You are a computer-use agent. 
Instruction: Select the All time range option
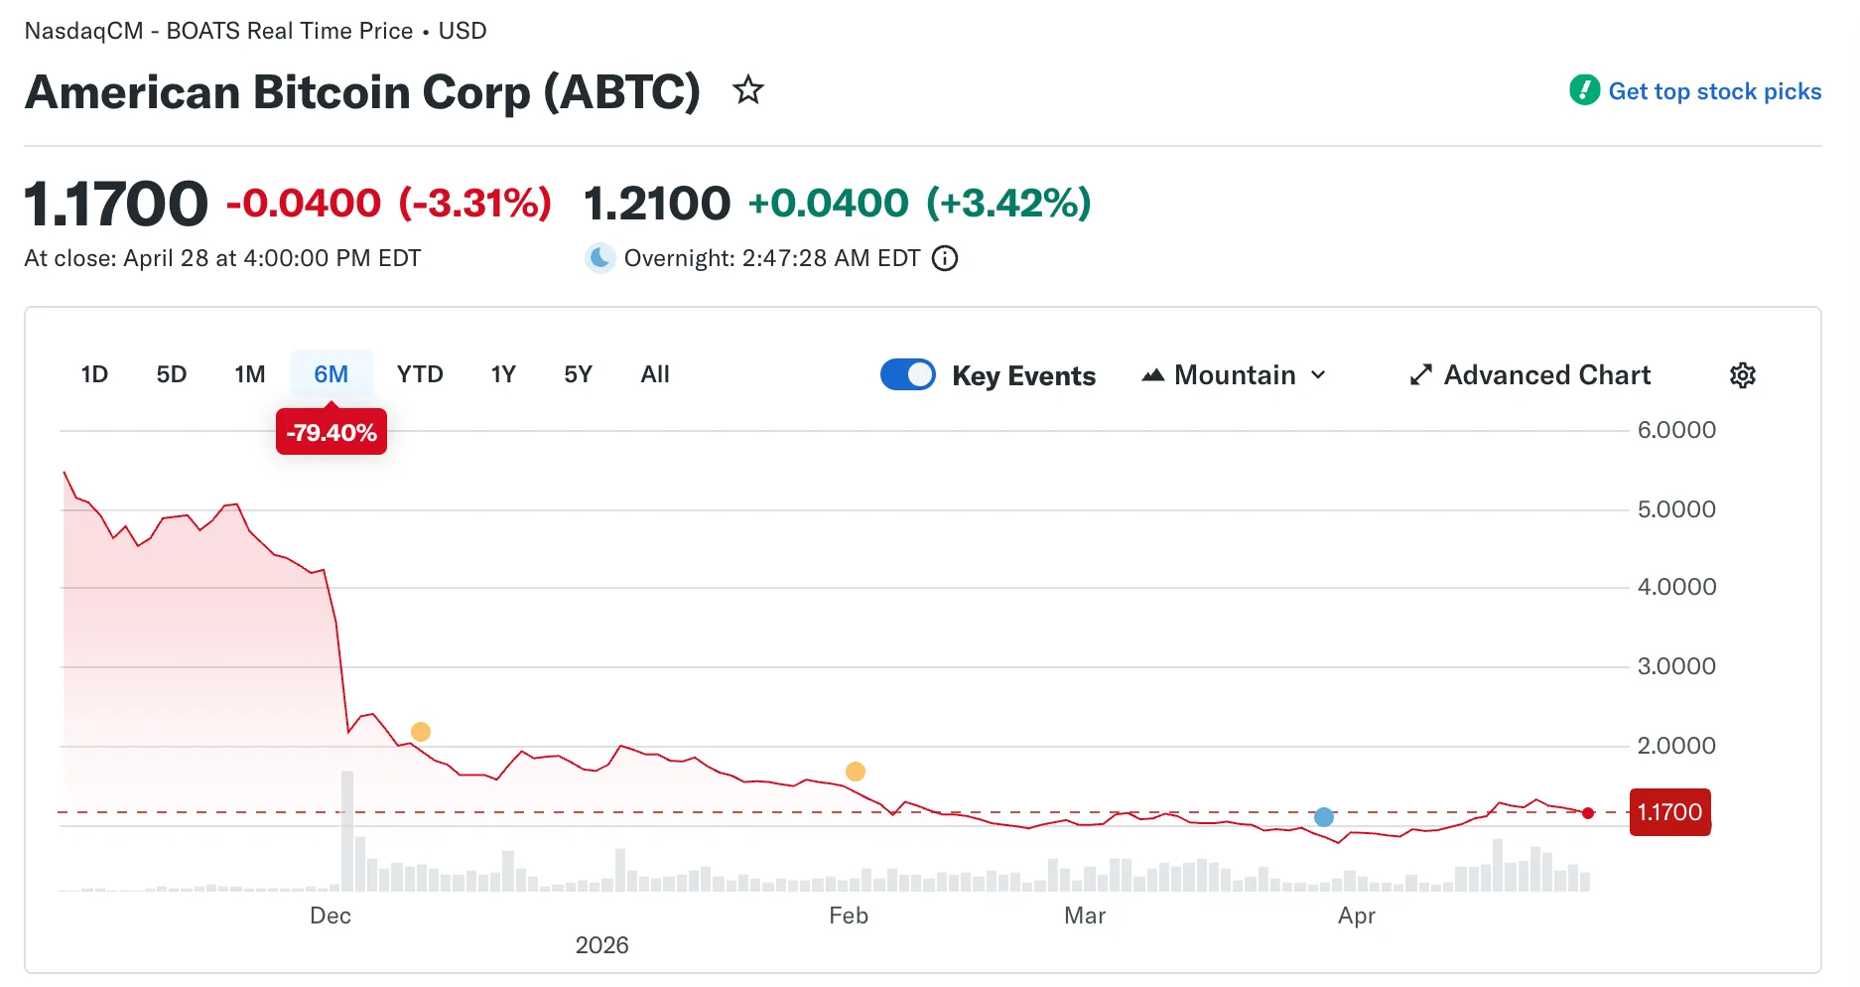[654, 374]
